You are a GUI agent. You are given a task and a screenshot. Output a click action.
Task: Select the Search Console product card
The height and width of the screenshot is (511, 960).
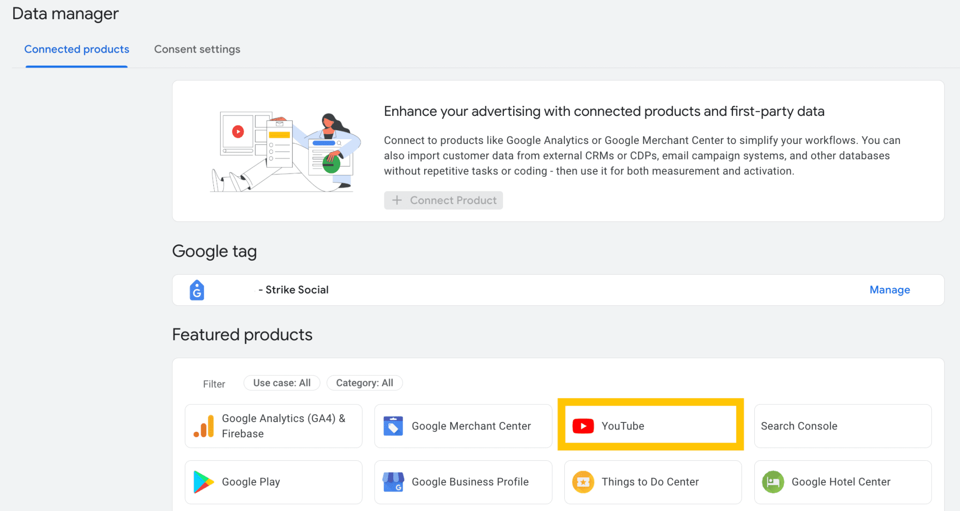[x=843, y=426]
